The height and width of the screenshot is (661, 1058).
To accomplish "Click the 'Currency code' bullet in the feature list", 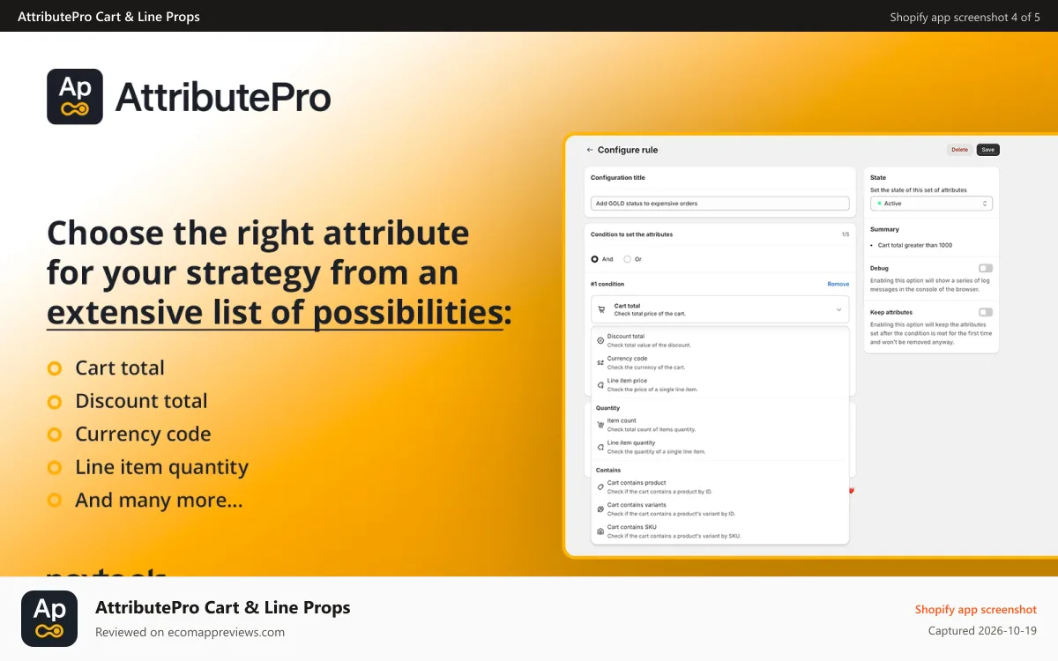I will [143, 434].
